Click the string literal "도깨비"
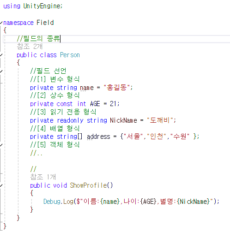 [x=160, y=120]
